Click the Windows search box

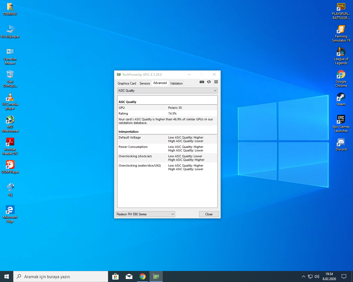tap(61, 276)
